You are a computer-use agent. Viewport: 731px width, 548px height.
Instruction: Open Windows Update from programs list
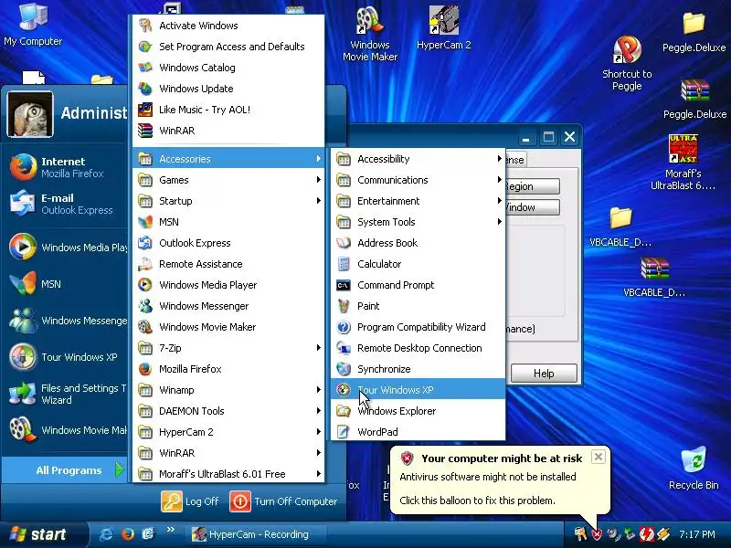(x=228, y=89)
